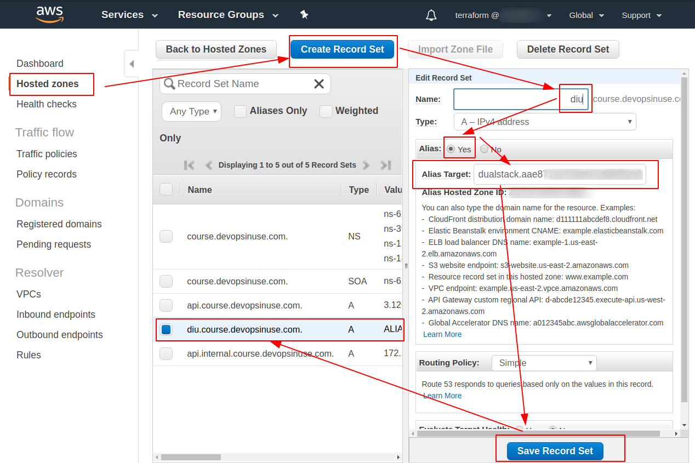Screen dimensions: 695x463
Task: Click Back to Hosted Zones button
Action: click(216, 49)
